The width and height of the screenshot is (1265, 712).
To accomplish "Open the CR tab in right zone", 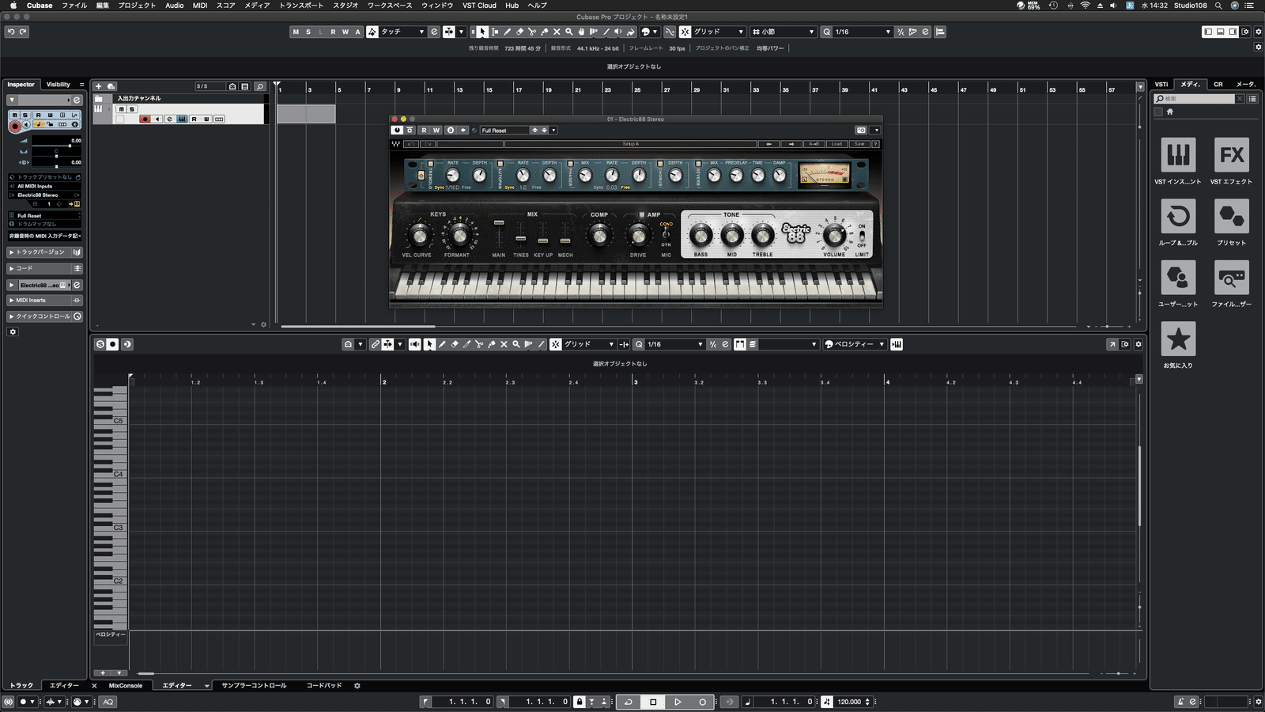I will pyautogui.click(x=1218, y=85).
